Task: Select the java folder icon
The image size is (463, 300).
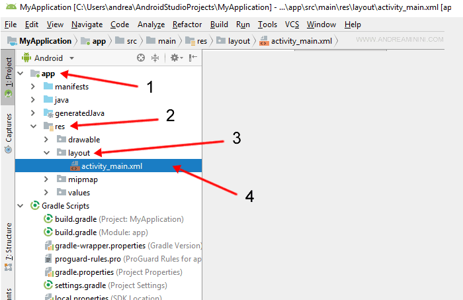Action: tap(48, 99)
